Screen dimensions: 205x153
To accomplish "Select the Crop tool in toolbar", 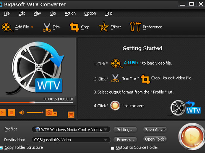I will (x=74, y=27).
